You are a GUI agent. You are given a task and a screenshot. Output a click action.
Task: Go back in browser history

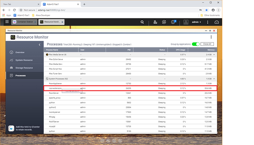pyautogui.click(x=4, y=10)
